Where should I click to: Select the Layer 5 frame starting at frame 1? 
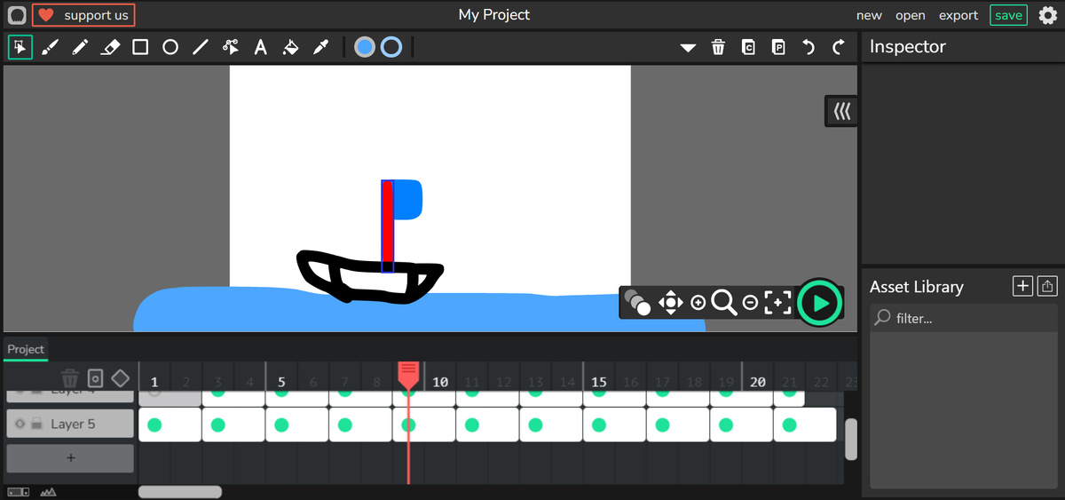click(x=170, y=425)
